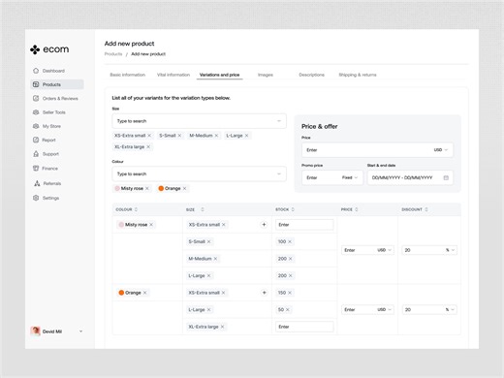The image size is (504, 378).
Task: Open Support in sidebar
Action: pyautogui.click(x=47, y=154)
